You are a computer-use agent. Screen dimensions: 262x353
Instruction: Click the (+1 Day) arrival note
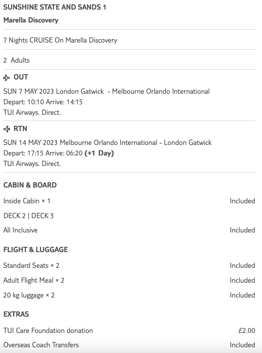point(99,153)
